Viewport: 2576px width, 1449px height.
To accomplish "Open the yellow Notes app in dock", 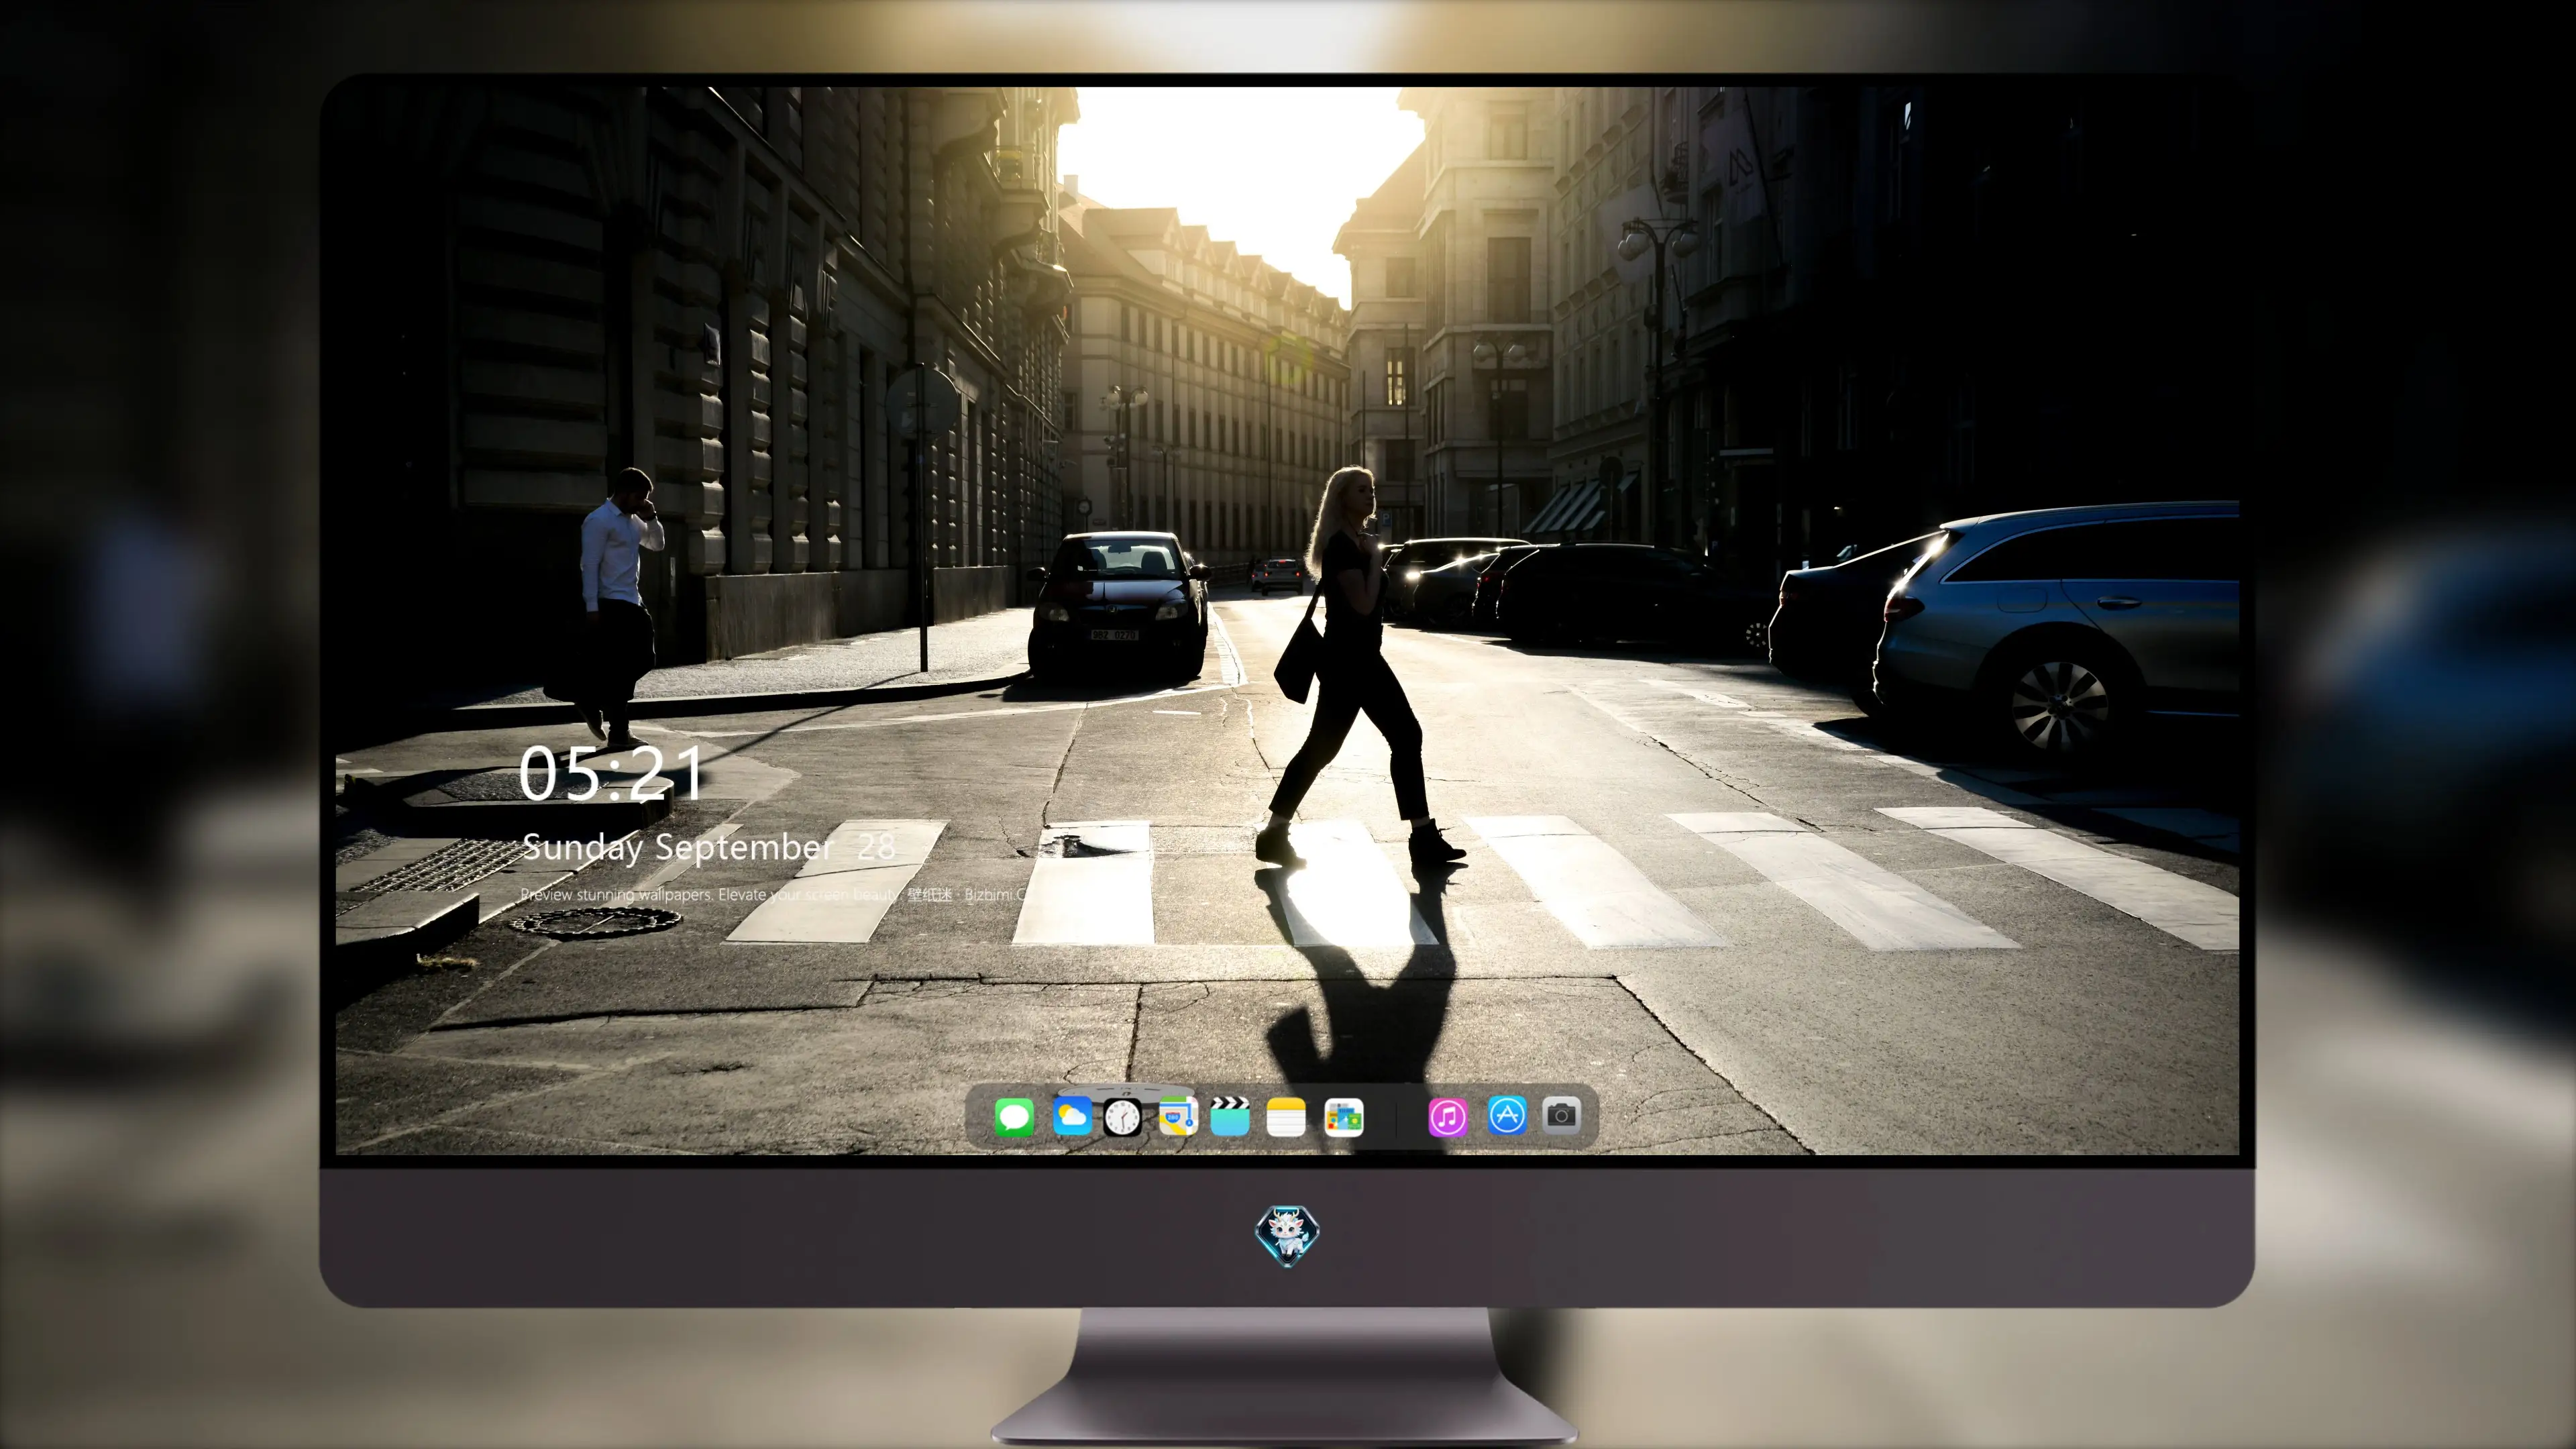I will 1286,1117.
